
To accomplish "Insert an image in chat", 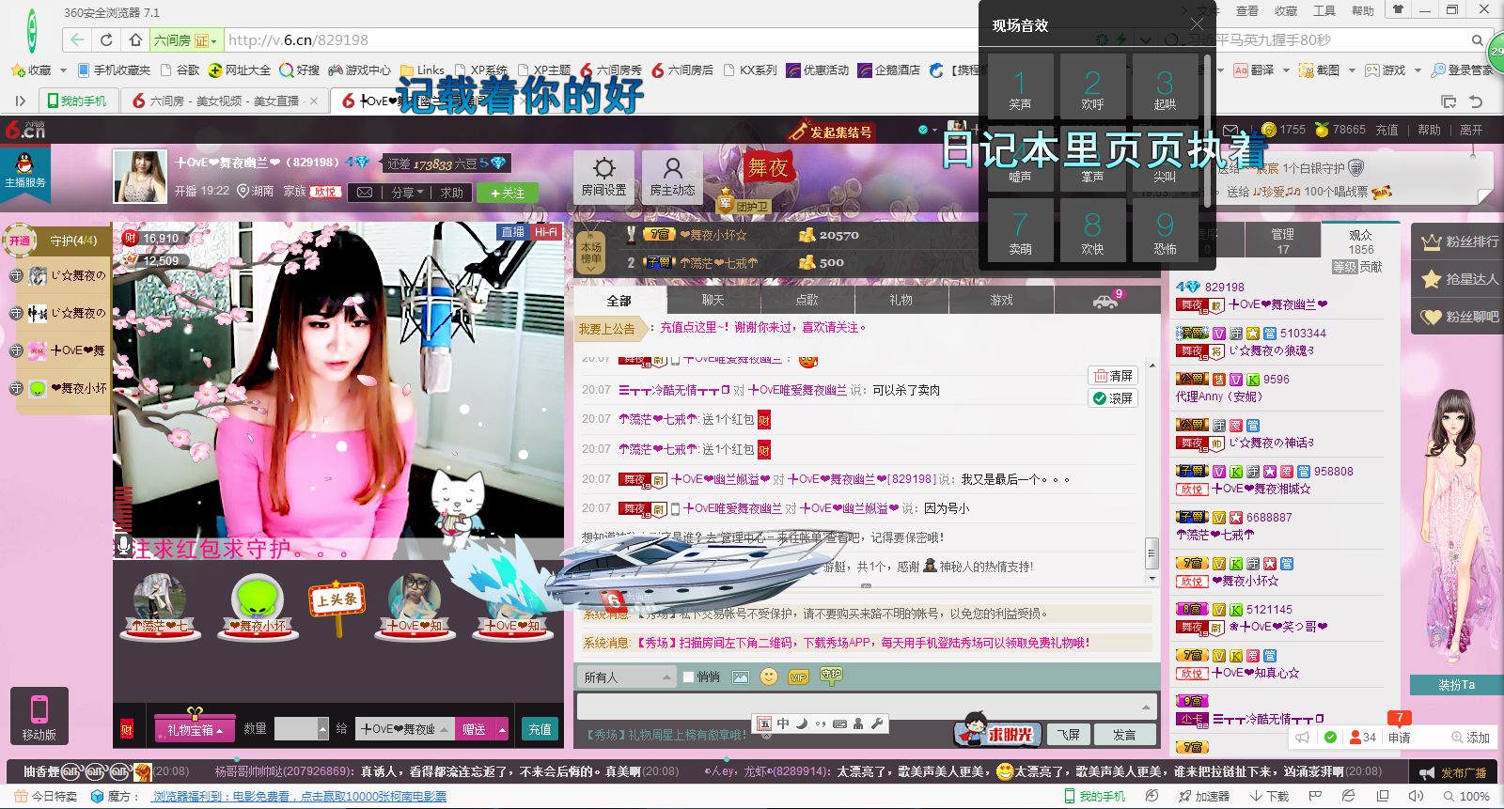I will (x=741, y=677).
